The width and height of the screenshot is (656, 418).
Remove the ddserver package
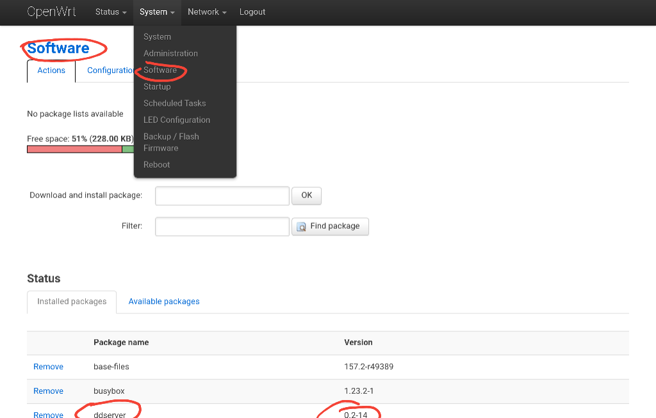pyautogui.click(x=48, y=415)
